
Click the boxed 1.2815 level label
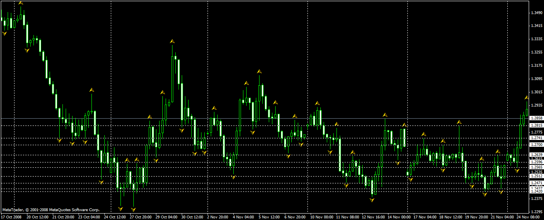[536, 125]
